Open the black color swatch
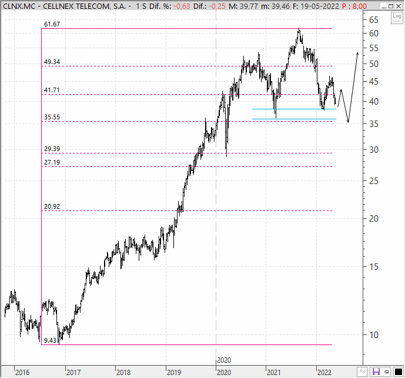405x378 pixels. pos(399,372)
